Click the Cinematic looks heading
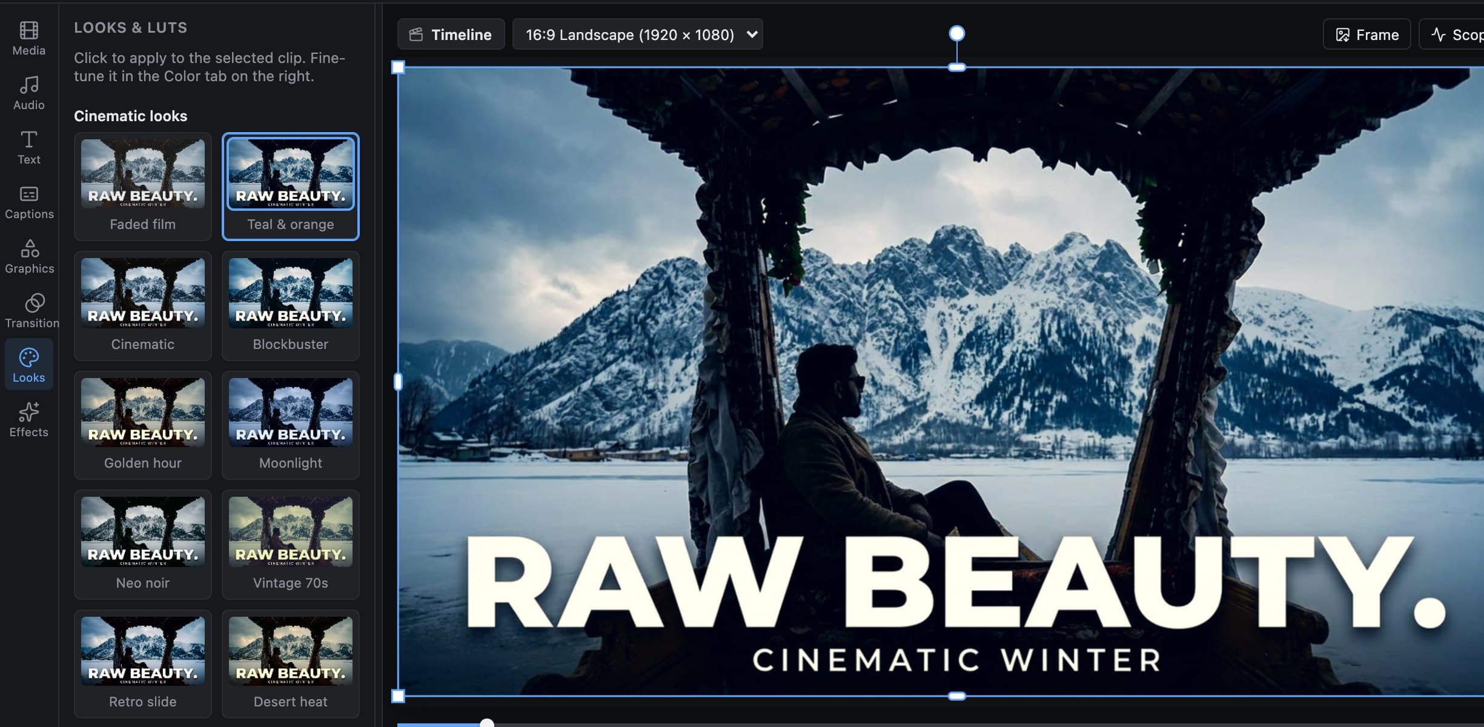Image resolution: width=1484 pixels, height=727 pixels. [x=131, y=116]
